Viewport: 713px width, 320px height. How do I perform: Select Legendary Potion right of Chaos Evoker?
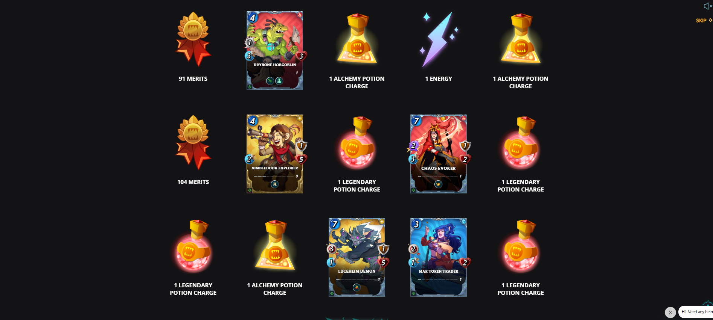click(x=521, y=142)
